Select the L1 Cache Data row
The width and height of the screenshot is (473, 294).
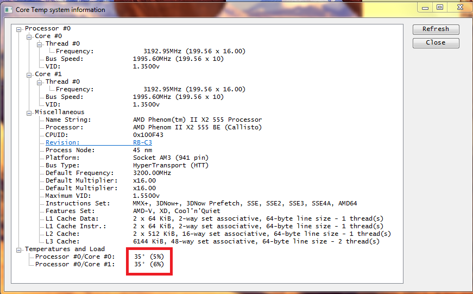click(214, 218)
